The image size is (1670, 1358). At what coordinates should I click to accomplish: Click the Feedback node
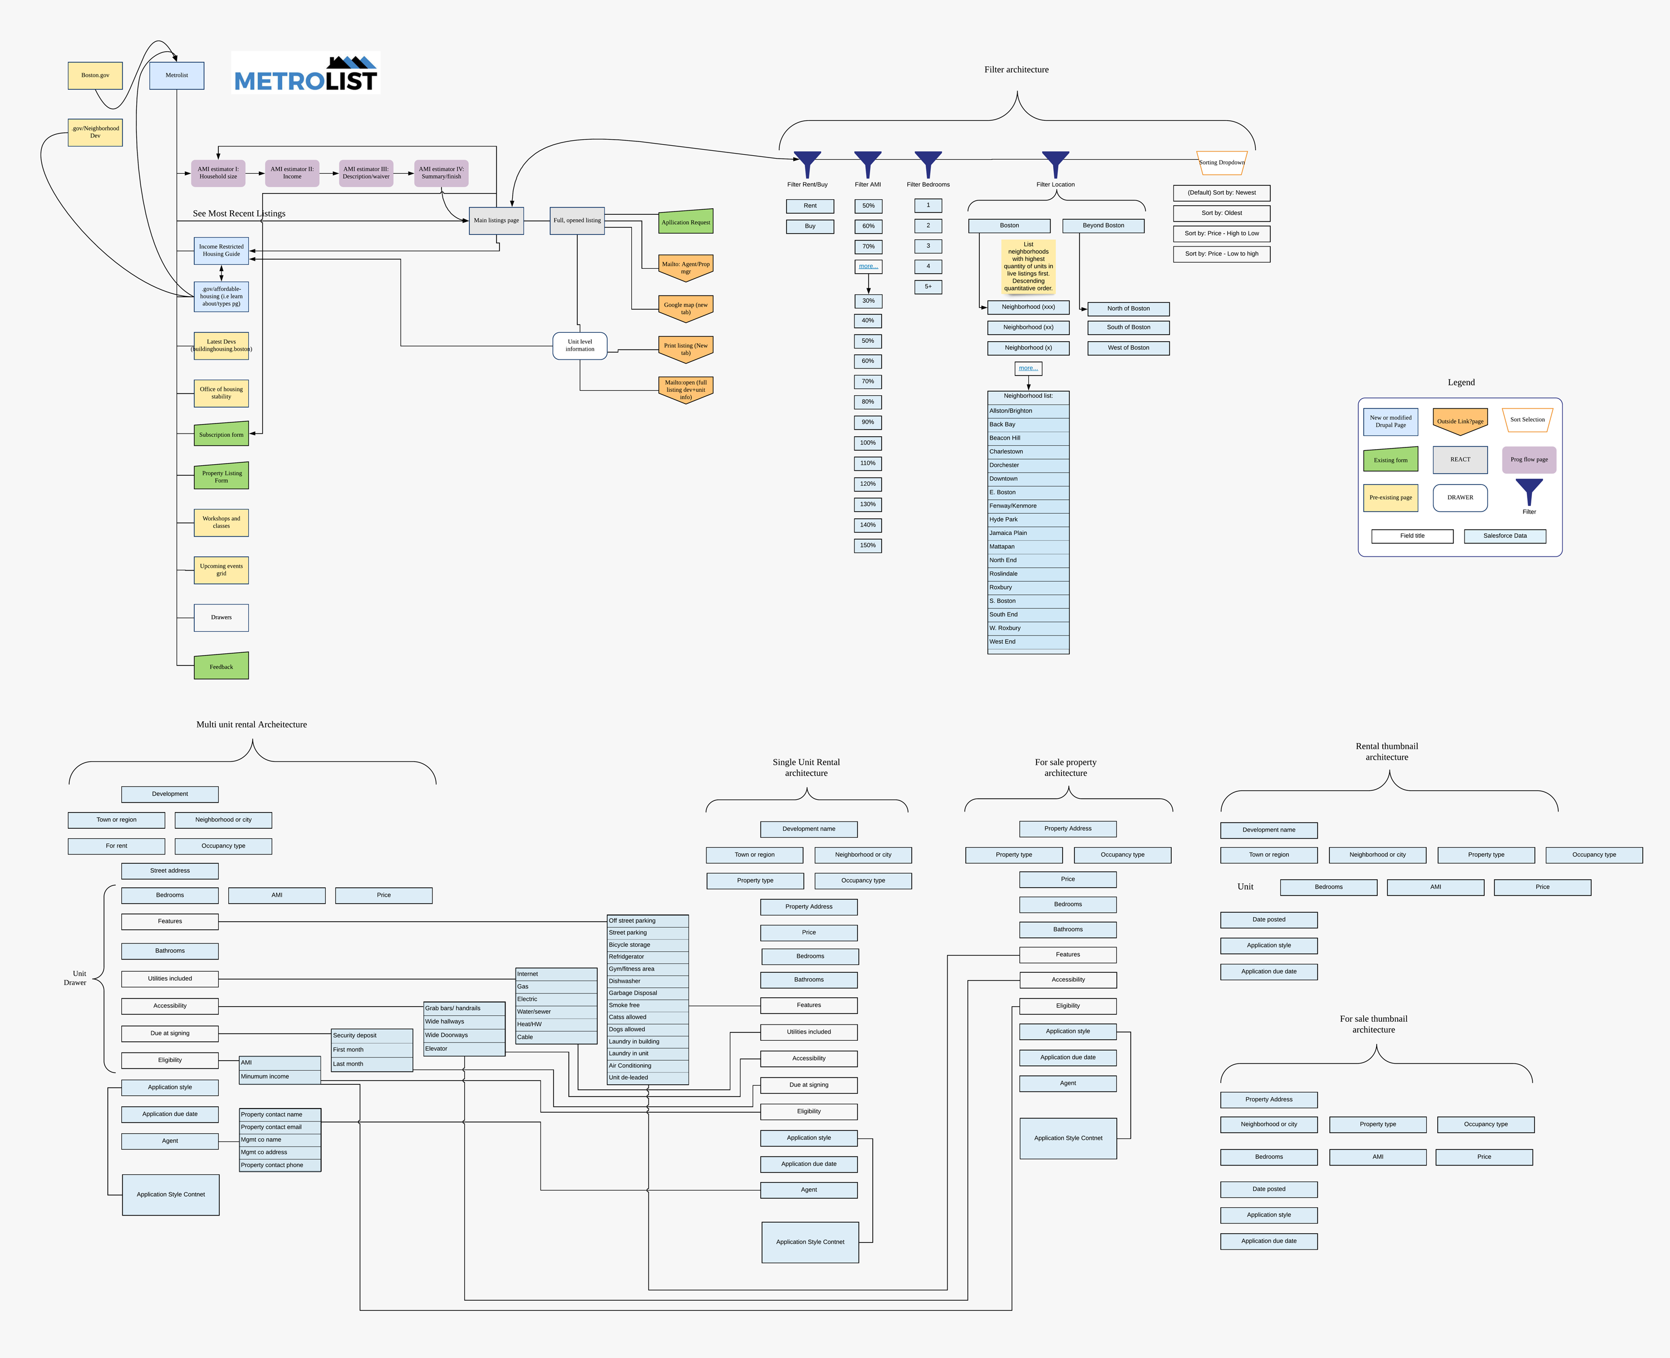(220, 667)
